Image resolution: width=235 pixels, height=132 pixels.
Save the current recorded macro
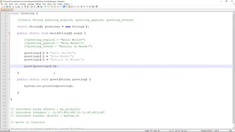(93, 7)
